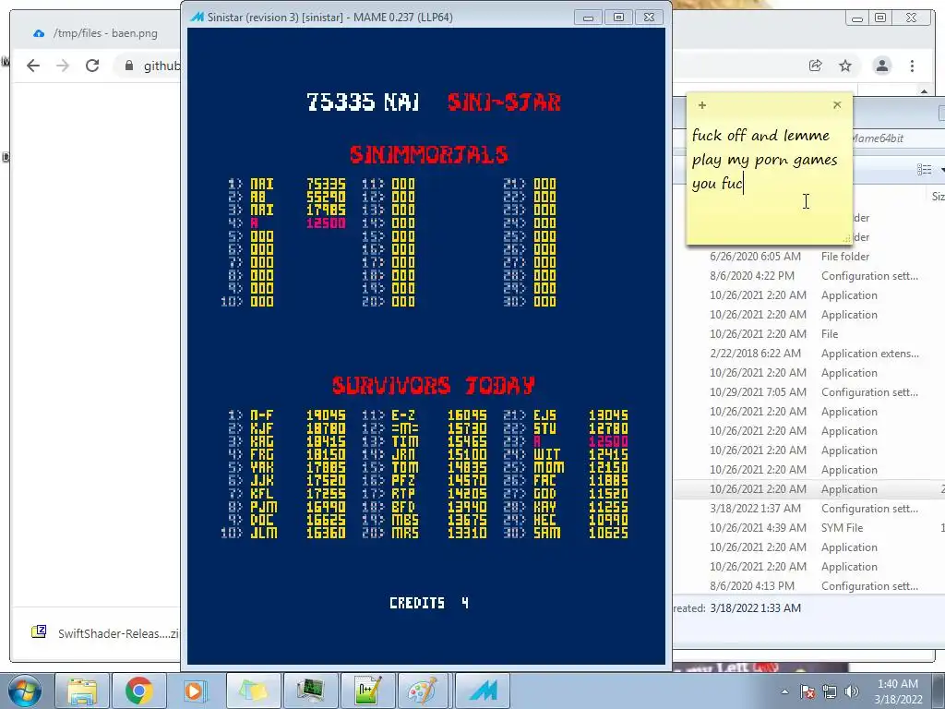
Task: Show hidden tray icons arrow
Action: tap(784, 691)
